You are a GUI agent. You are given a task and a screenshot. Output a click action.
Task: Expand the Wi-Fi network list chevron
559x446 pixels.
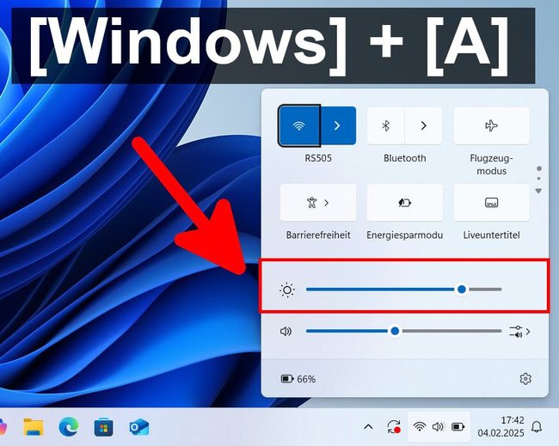click(338, 125)
